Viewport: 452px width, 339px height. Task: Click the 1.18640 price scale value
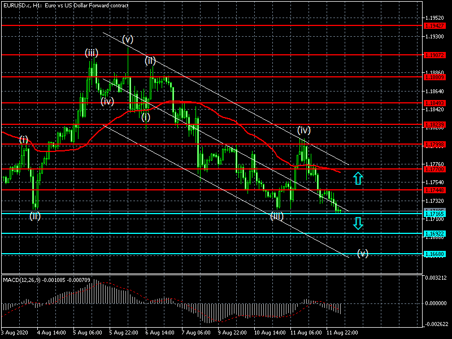pos(434,91)
